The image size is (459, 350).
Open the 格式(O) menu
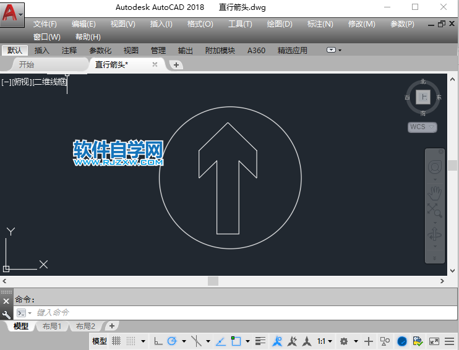pos(200,24)
